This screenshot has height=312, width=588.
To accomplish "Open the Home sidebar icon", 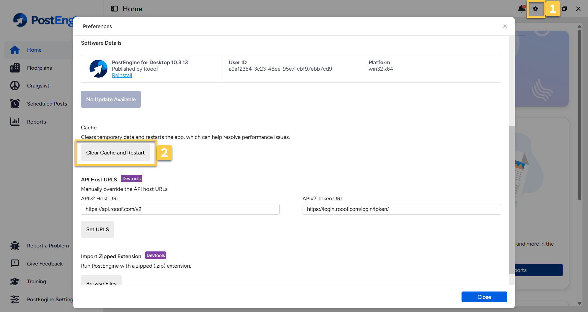I will click(x=15, y=50).
